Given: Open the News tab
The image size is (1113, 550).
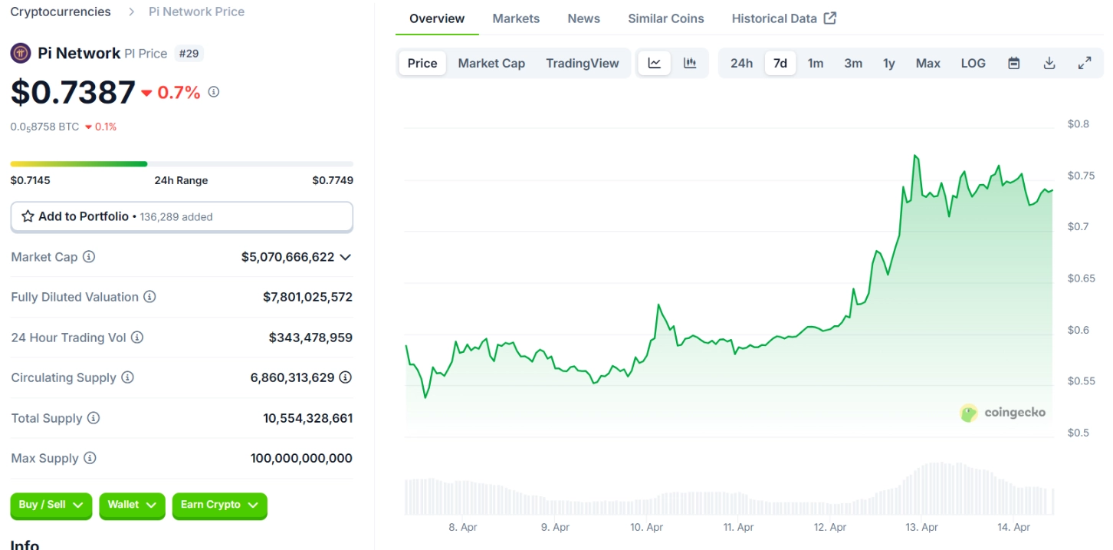Looking at the screenshot, I should pos(584,18).
